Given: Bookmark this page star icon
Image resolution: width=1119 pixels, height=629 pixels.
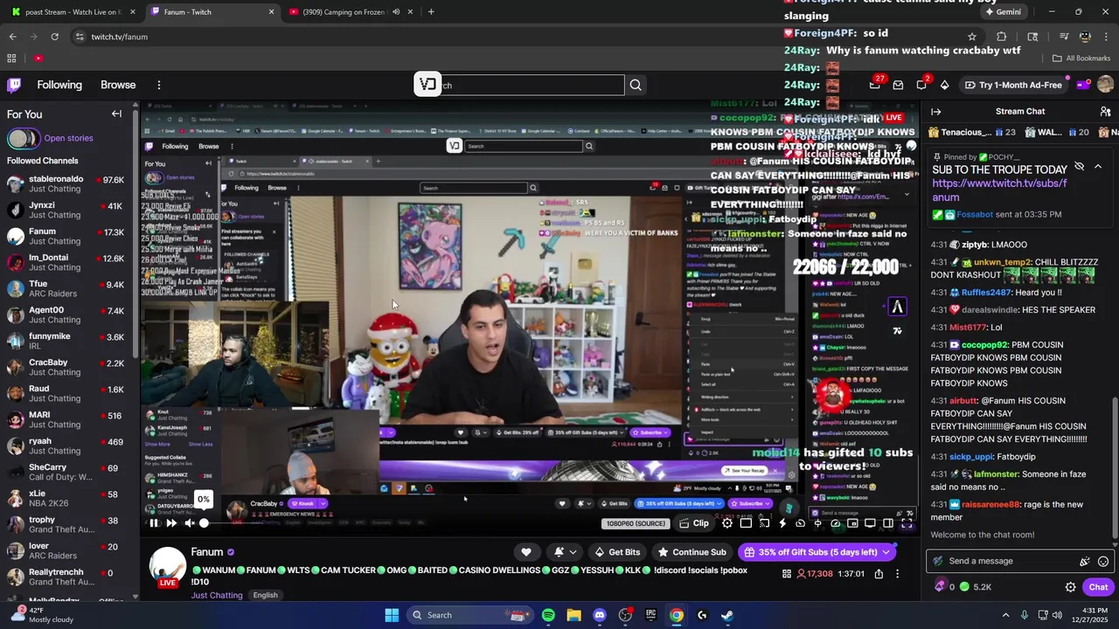Looking at the screenshot, I should (x=972, y=37).
